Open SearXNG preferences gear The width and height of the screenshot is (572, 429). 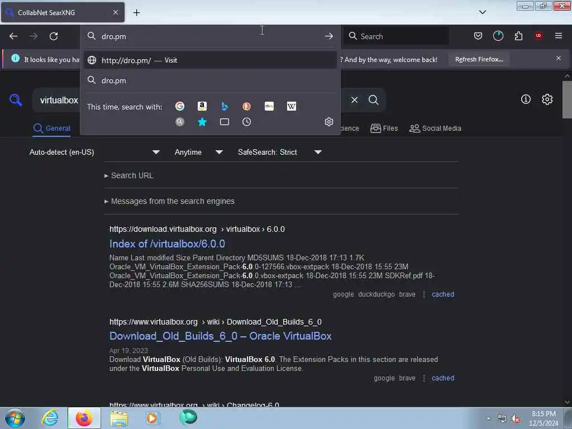point(547,99)
